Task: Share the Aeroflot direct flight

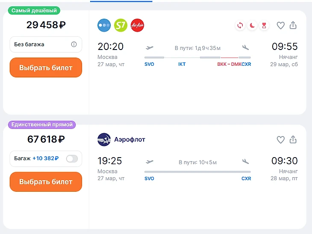Action: (x=293, y=140)
